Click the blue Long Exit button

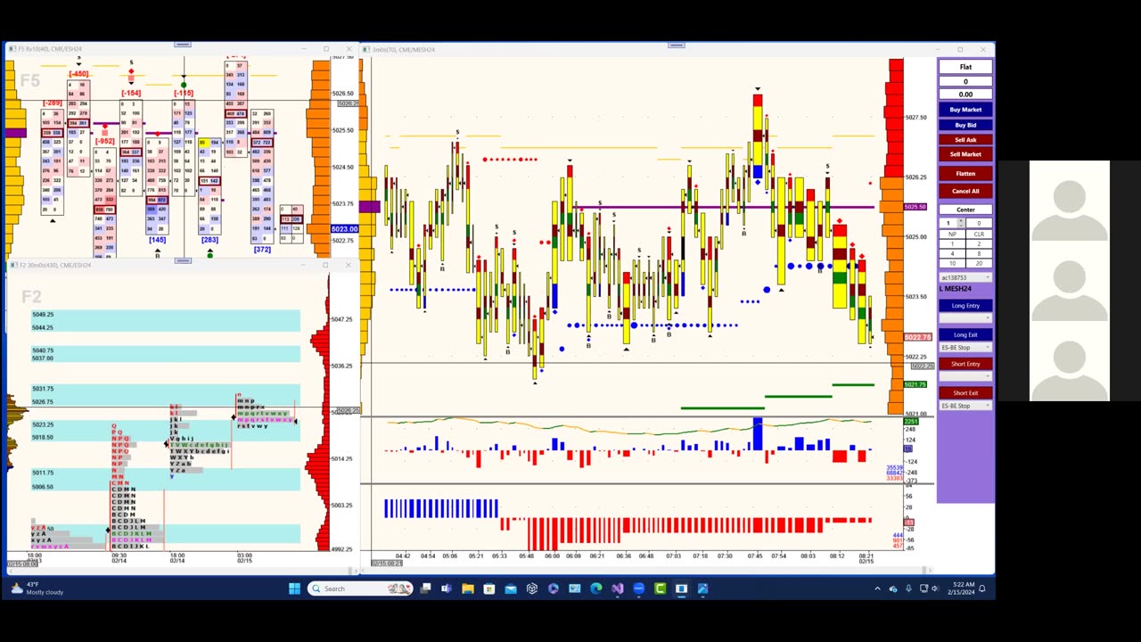(965, 334)
